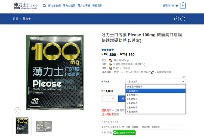Viewport: 204px width, 137px height.
Task: Go to previous product arrow
Action: tap(177, 19)
